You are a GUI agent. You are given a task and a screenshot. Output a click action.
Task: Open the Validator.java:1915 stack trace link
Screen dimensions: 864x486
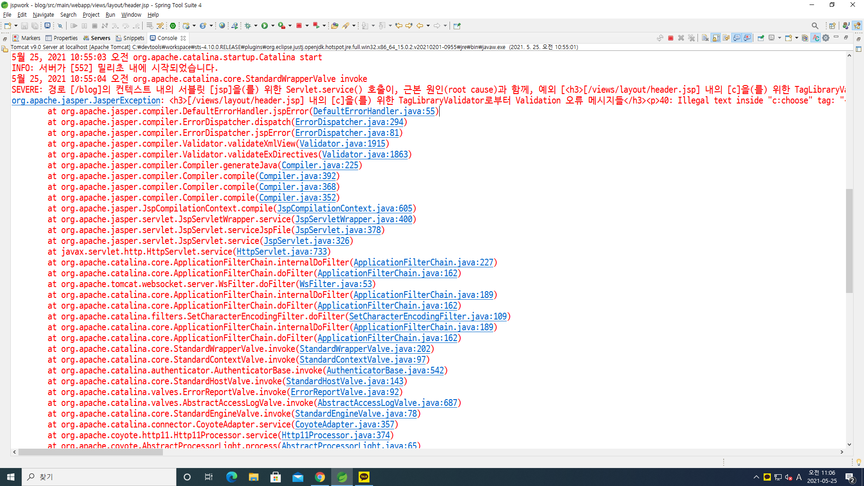coord(342,144)
